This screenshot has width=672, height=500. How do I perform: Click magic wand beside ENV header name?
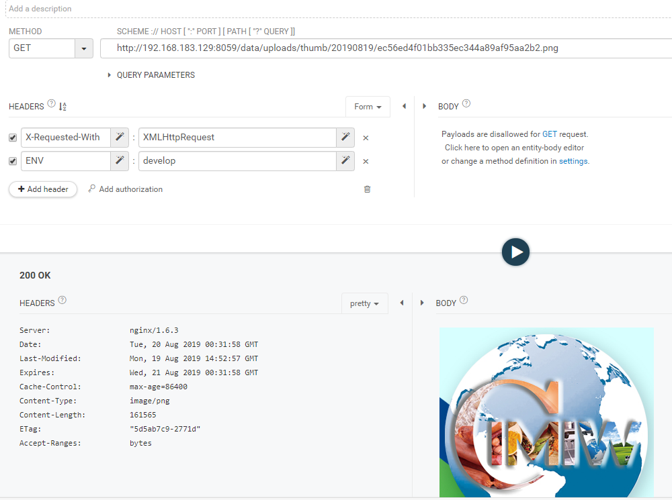(x=119, y=161)
